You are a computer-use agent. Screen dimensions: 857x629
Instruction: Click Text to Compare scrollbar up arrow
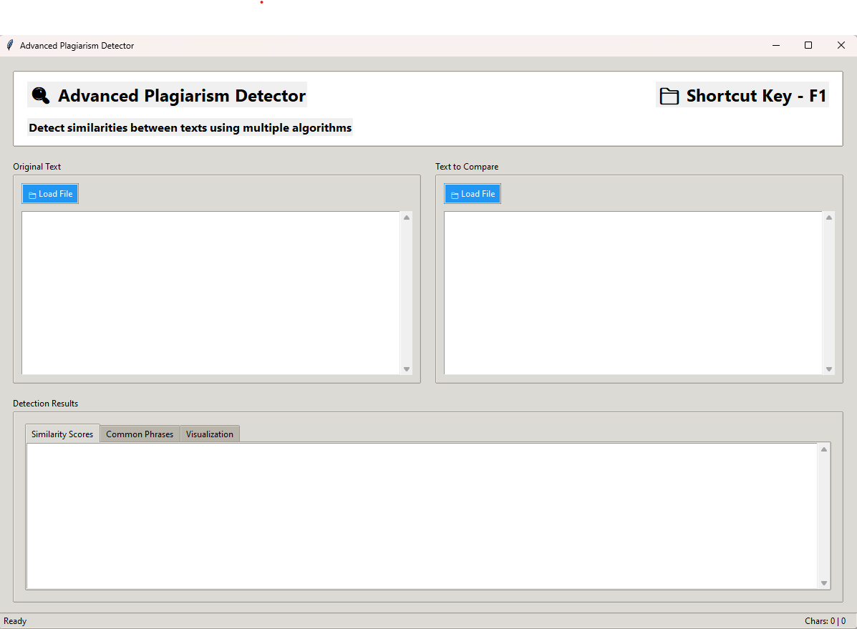pyautogui.click(x=829, y=218)
